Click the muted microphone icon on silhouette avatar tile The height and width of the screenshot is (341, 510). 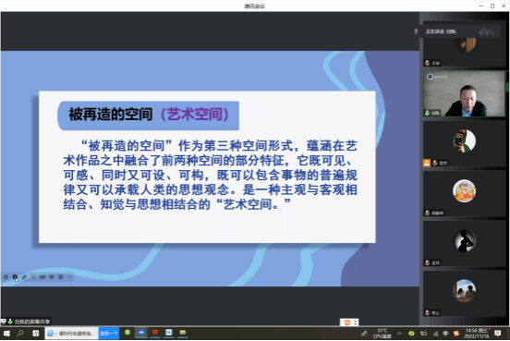click(428, 262)
